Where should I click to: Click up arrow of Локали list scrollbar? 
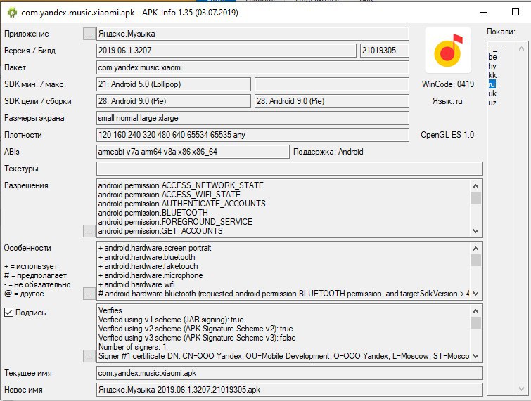coord(522,48)
